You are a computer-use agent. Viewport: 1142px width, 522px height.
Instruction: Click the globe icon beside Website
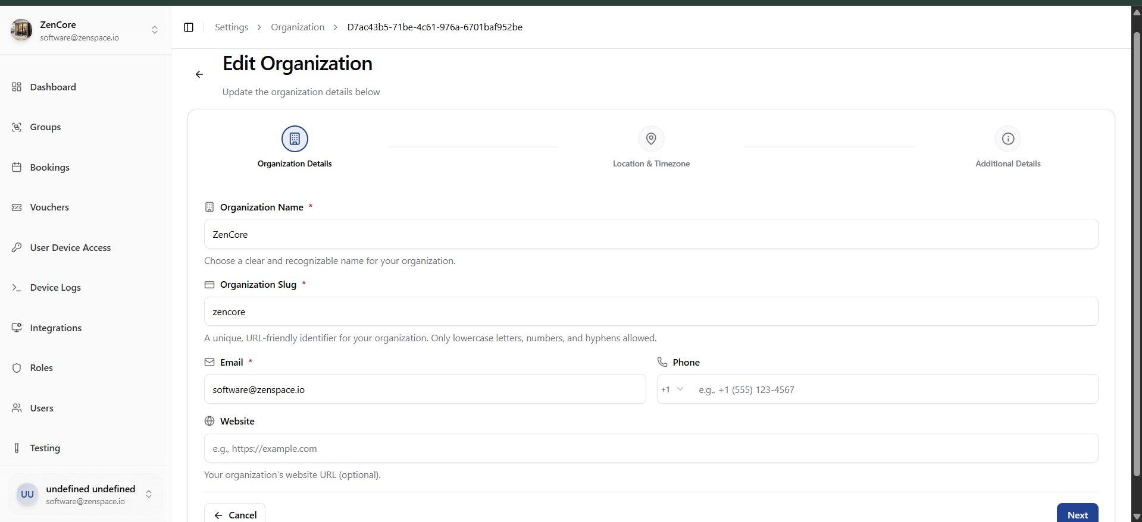[209, 421]
